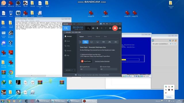Image resolution: width=184 pixels, height=103 pixels.
Task: Open Yardım menu in Notepad
Action: tap(38, 21)
